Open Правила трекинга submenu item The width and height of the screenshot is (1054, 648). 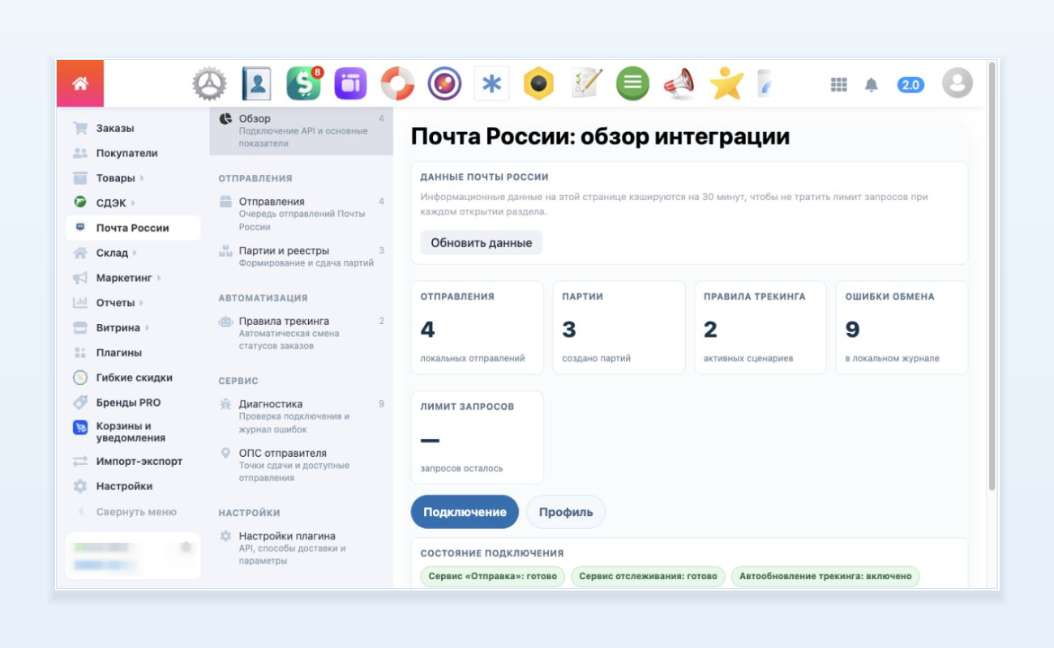pos(302,333)
